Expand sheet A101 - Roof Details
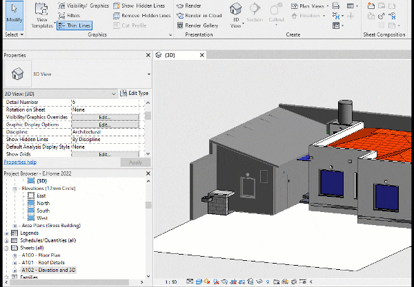The image size is (414, 287). pyautogui.click(x=14, y=263)
